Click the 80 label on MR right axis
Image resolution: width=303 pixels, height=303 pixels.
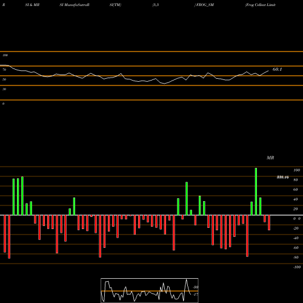pyautogui.click(x=296, y=180)
